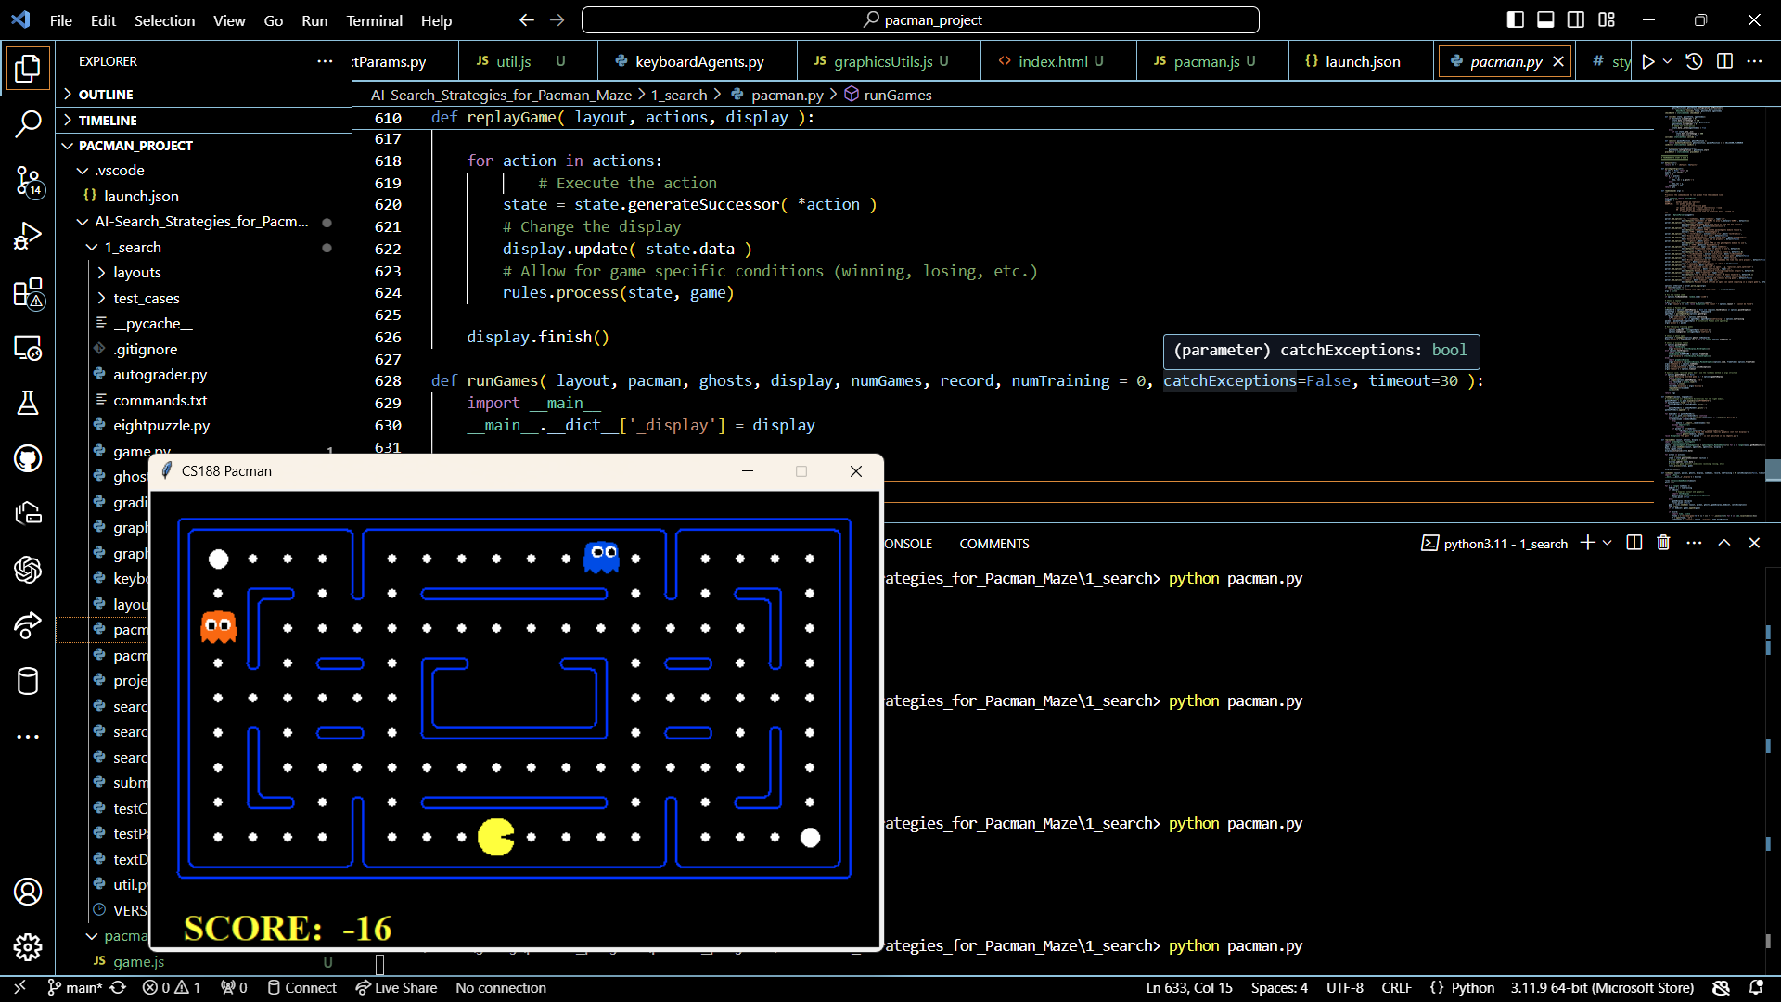1781x1002 pixels.
Task: Toggle the Primary Side Bar visibility
Action: tap(1516, 19)
